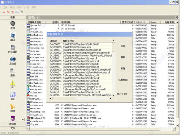The image size is (181, 136).
Task: Select the module row ending with winhttp.dll
Action: click(81, 92)
